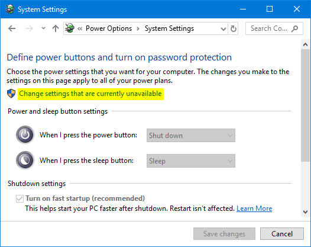Expand the address bar history dropdown
The height and width of the screenshot is (247, 311).
223,29
